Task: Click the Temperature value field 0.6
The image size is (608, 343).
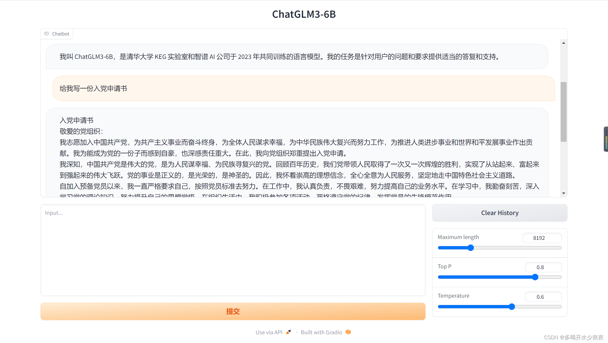Action: [x=543, y=297]
